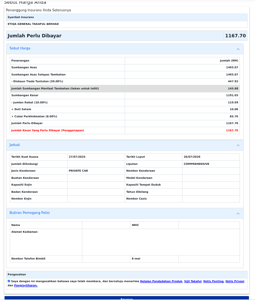The width and height of the screenshot is (255, 301).
Task: Click the red 1167.70 amount
Action: [232, 131]
